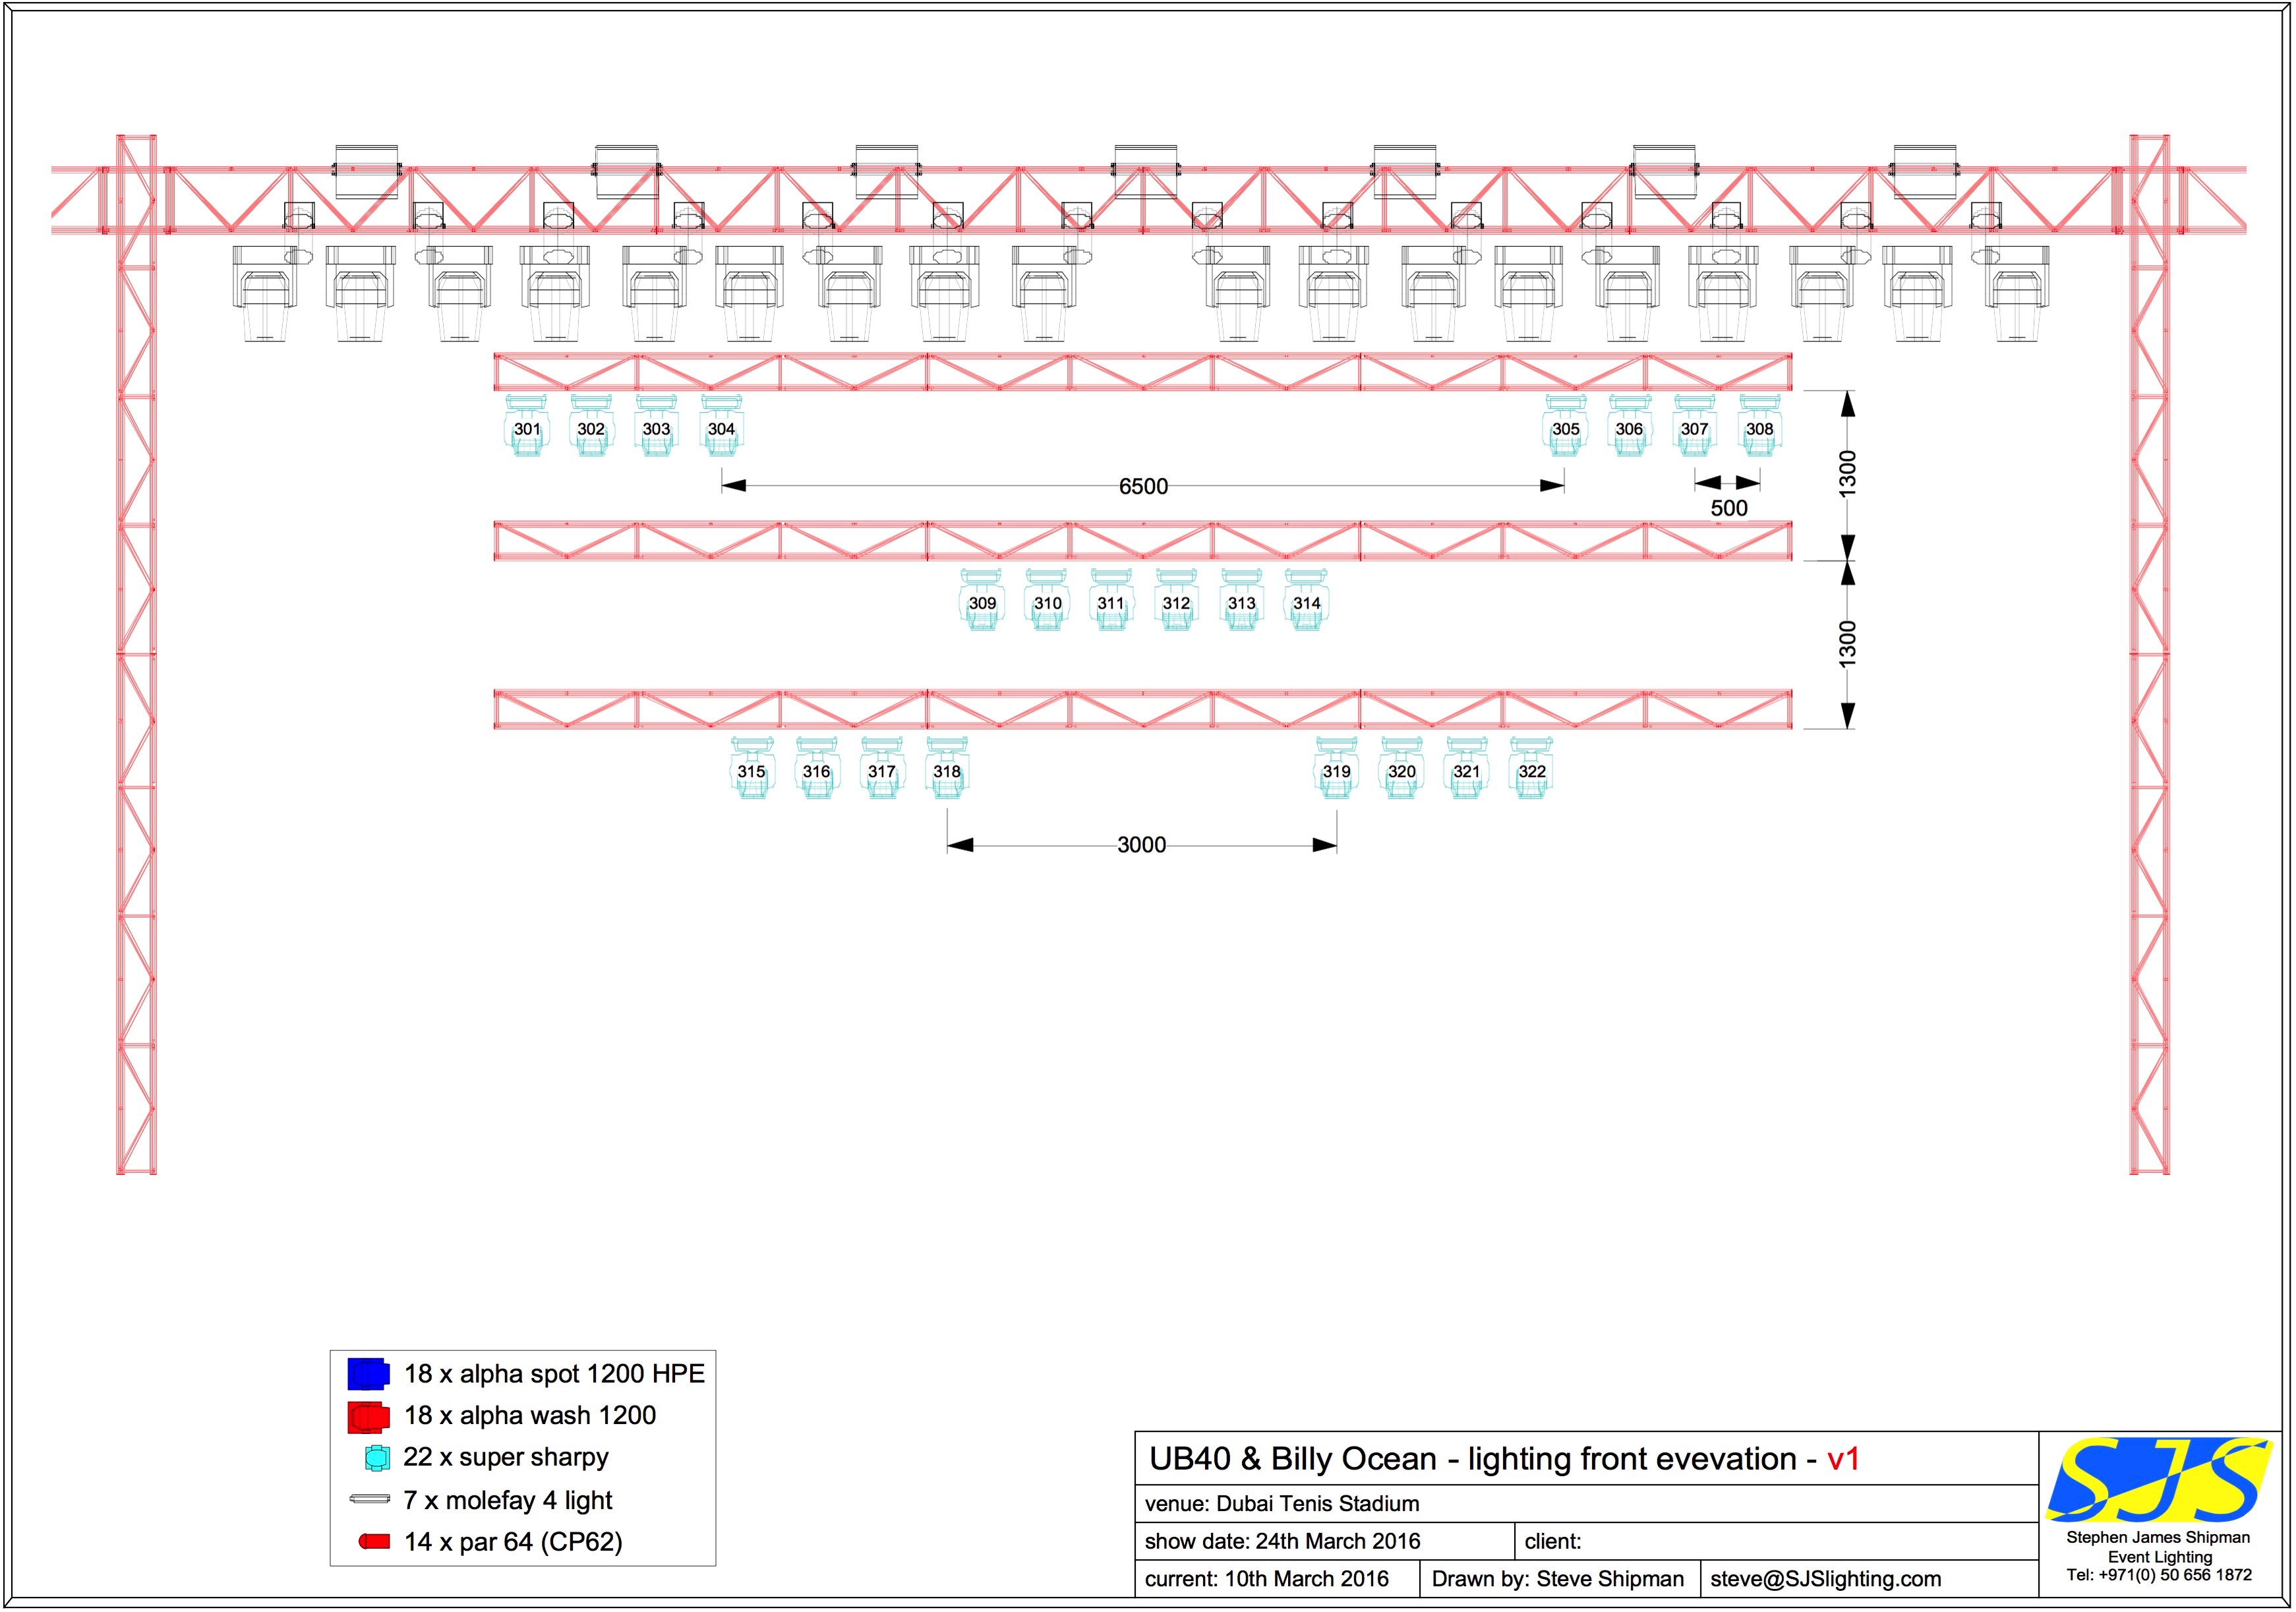Screen dimensions: 2296x1612
Task: Select super sharpy fixture 310
Action: point(1047,601)
